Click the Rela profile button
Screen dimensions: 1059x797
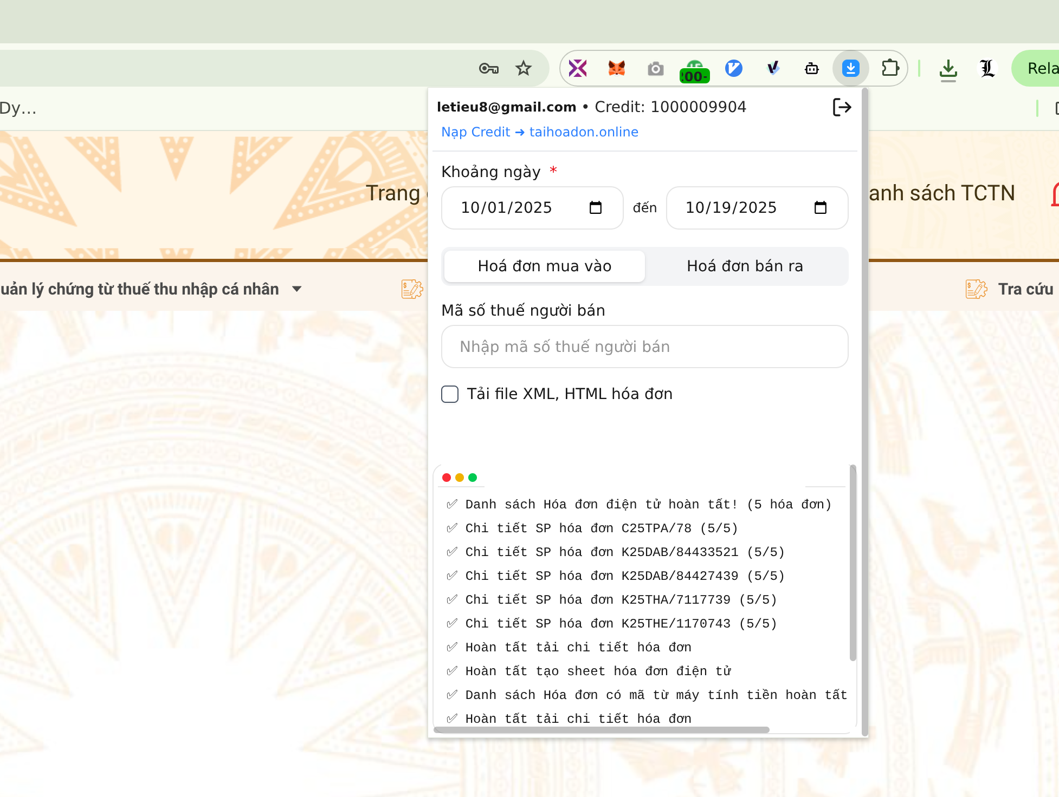point(1036,68)
